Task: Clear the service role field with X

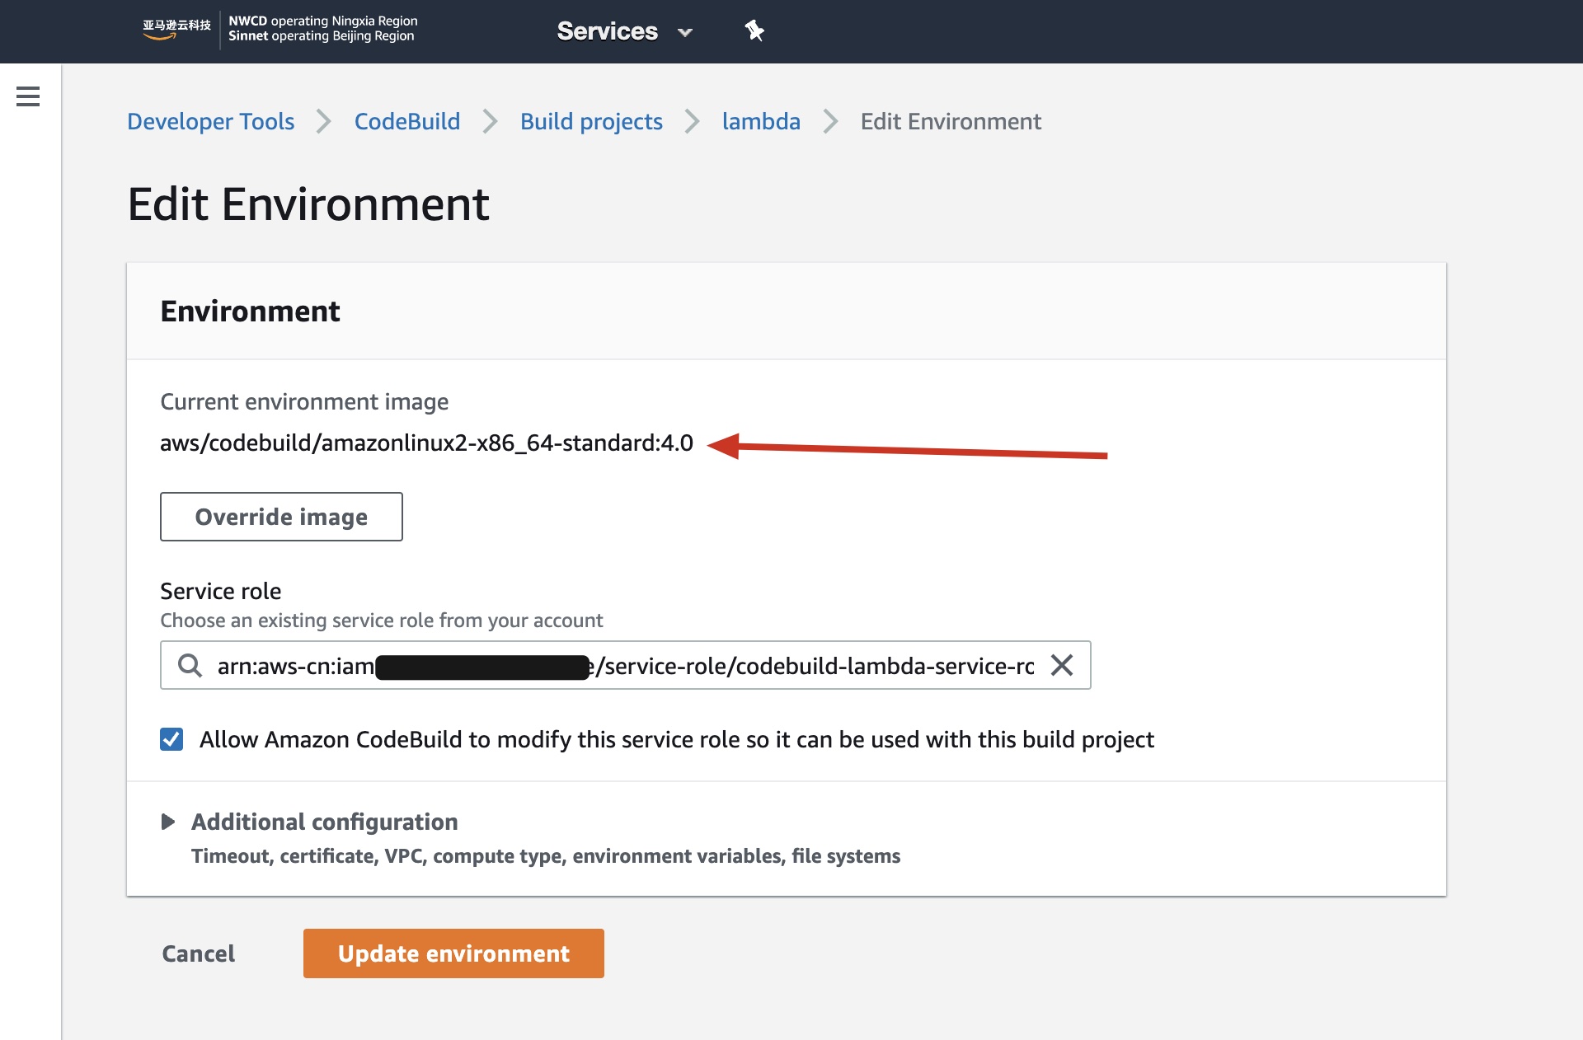Action: tap(1062, 665)
